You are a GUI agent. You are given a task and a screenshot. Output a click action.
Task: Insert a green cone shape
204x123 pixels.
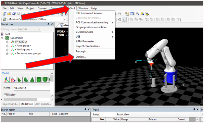click(x=32, y=80)
